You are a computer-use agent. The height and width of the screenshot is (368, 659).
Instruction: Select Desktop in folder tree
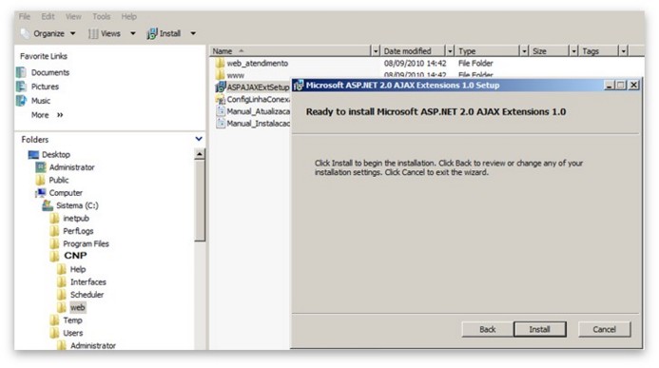pos(56,155)
